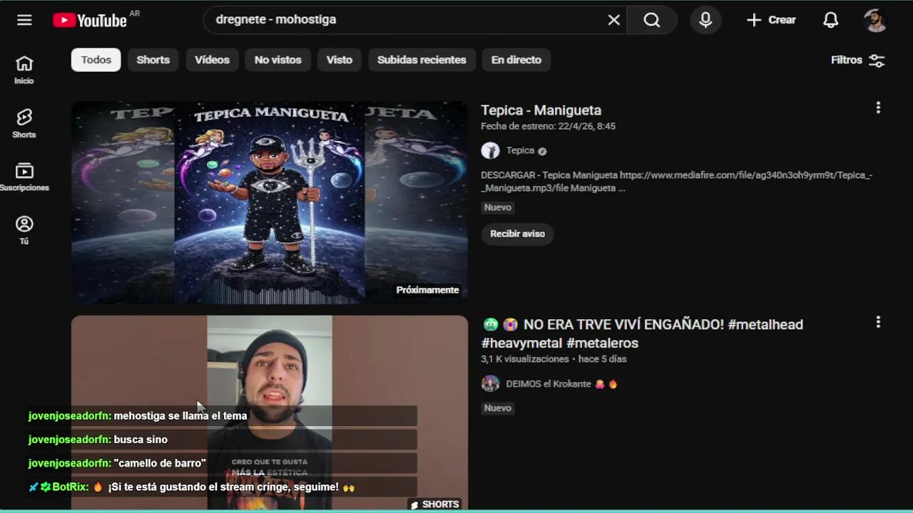
Task: Select the Vídeos filter chip
Action: (x=213, y=60)
